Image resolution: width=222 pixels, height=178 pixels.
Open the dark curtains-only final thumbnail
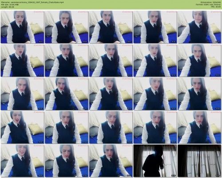199,161
